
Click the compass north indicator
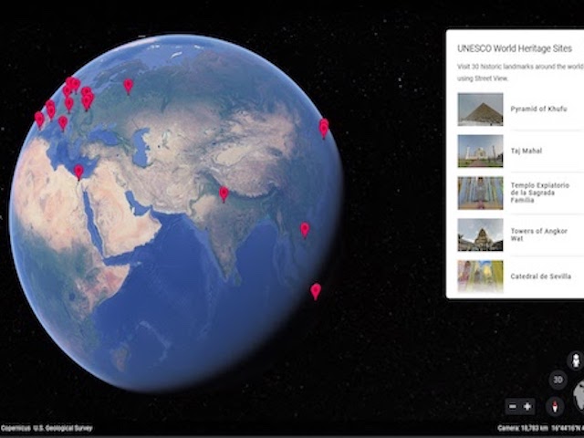click(554, 406)
